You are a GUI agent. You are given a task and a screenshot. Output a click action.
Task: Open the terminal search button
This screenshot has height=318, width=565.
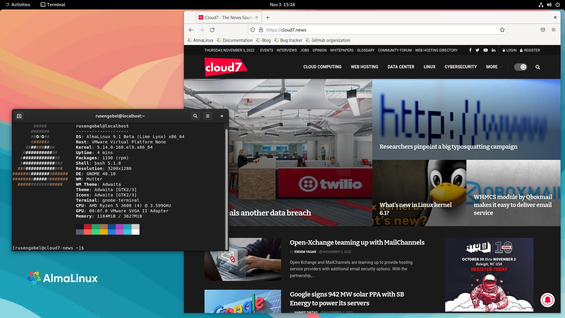point(195,116)
